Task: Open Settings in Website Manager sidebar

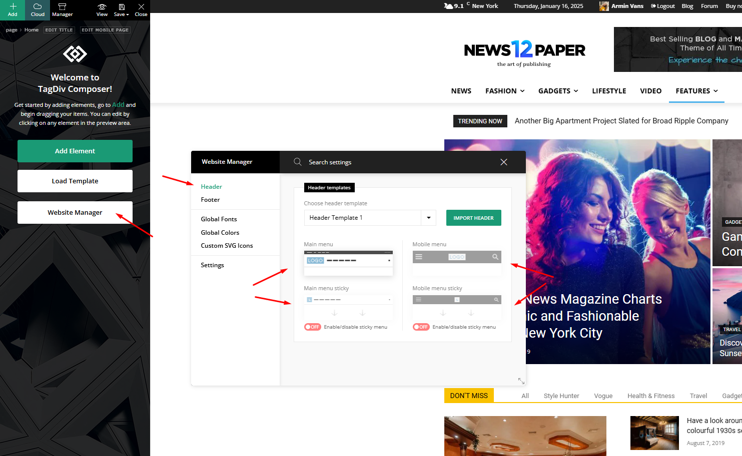Action: [x=212, y=265]
